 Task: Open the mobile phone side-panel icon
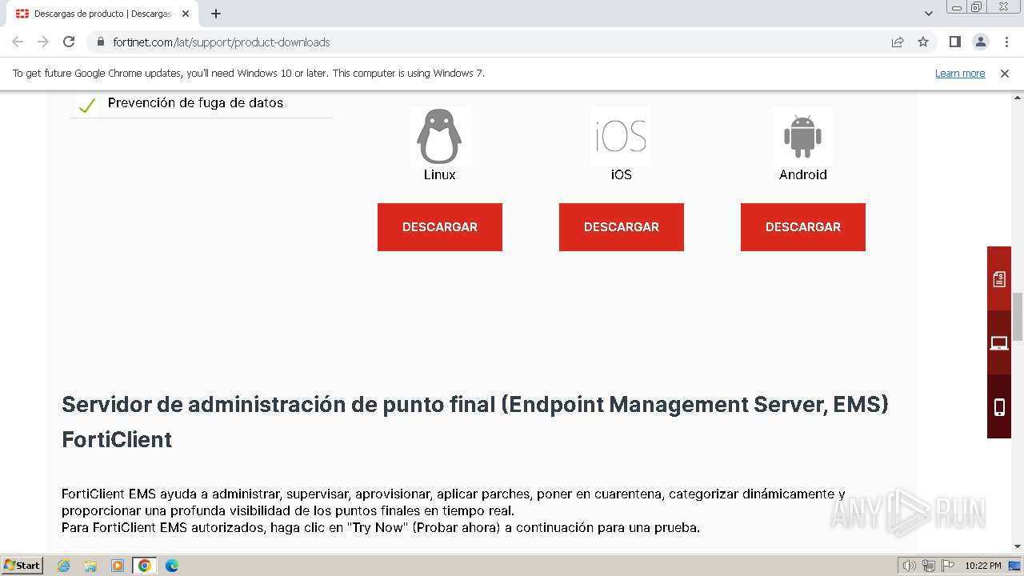tap(999, 407)
